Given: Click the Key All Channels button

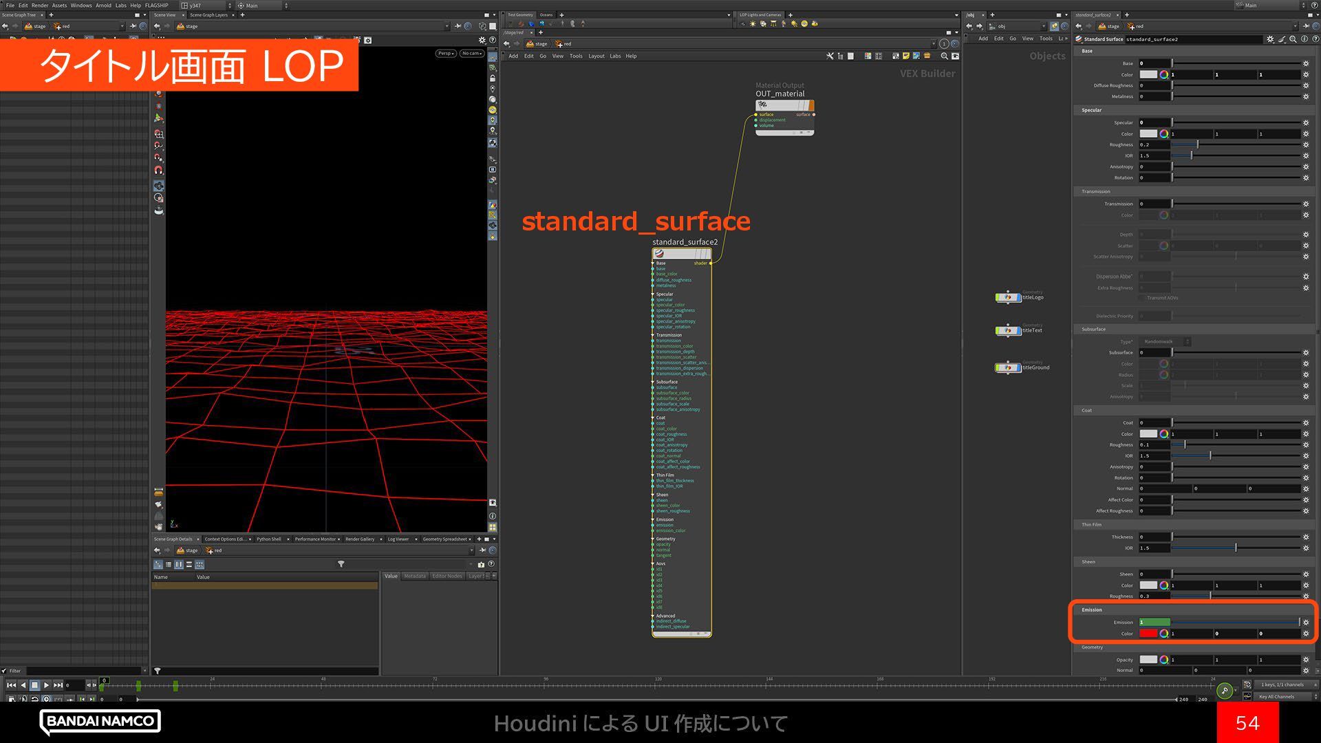Looking at the screenshot, I should tap(1276, 697).
